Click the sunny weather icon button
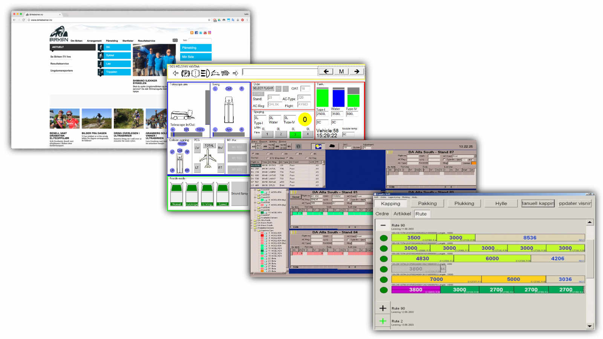Viewport: 603px width, 339px height. (318, 147)
